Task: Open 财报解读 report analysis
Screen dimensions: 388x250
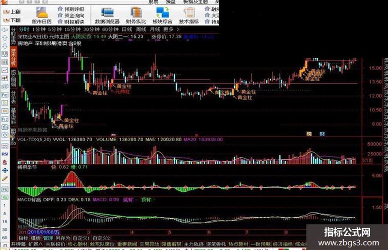Action: pos(71,21)
